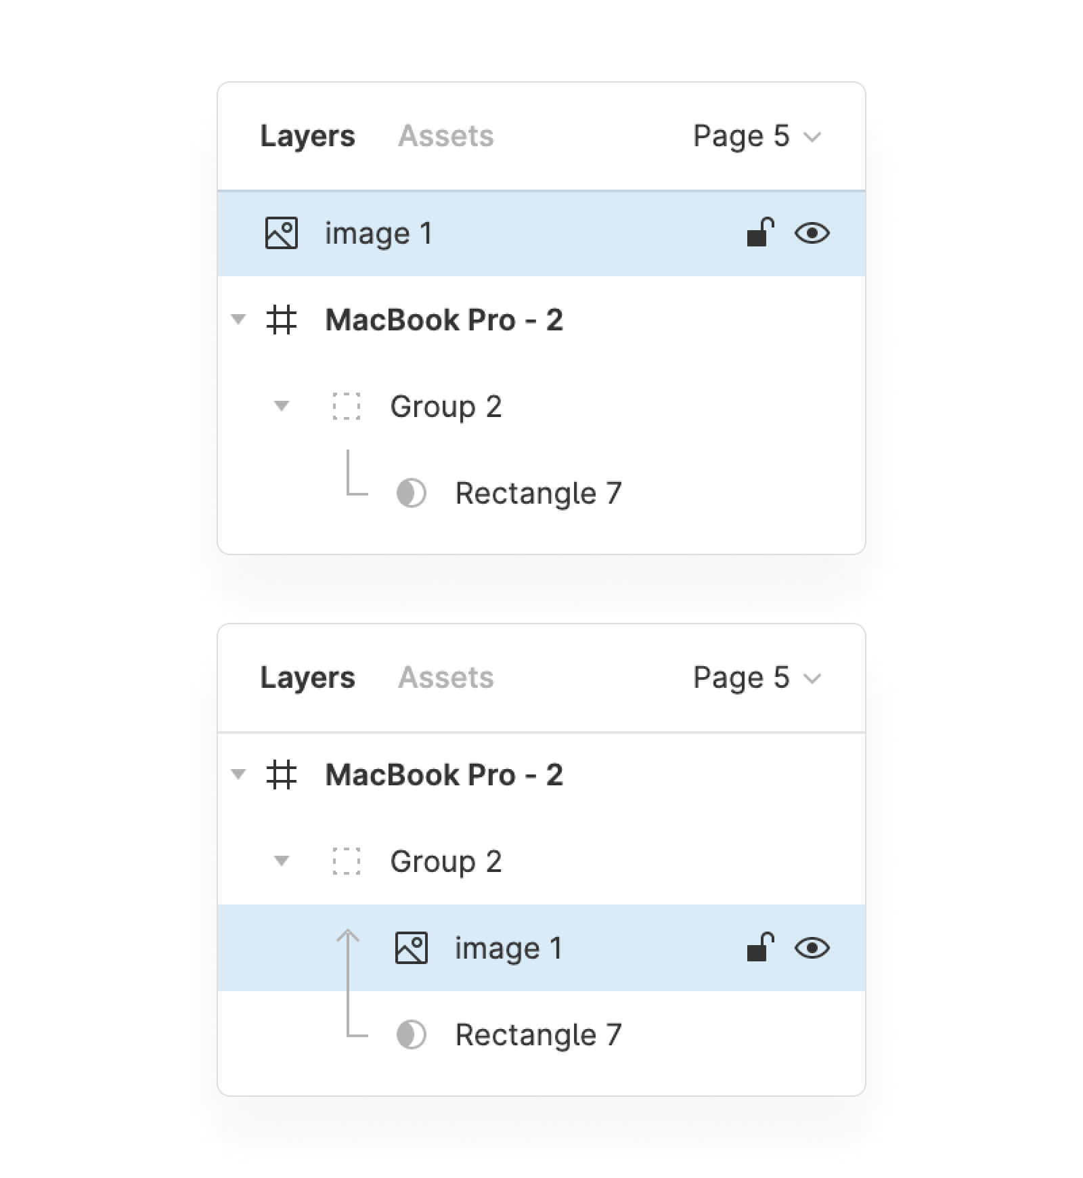Hide nested image 1 in bottom panel

click(x=812, y=948)
